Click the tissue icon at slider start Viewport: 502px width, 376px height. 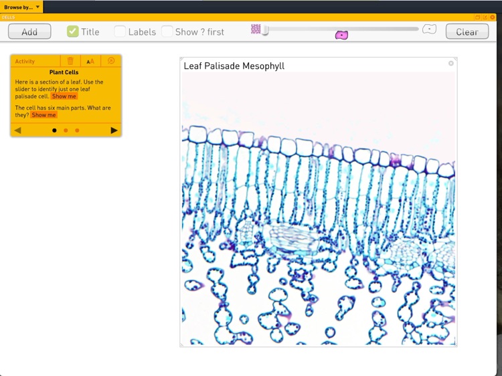(x=256, y=29)
